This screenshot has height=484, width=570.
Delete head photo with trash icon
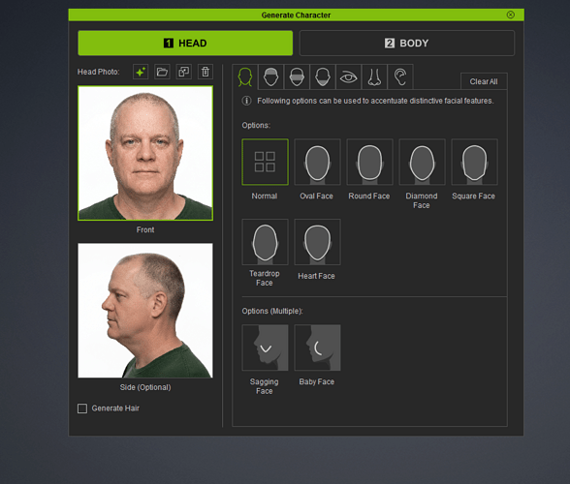point(206,72)
